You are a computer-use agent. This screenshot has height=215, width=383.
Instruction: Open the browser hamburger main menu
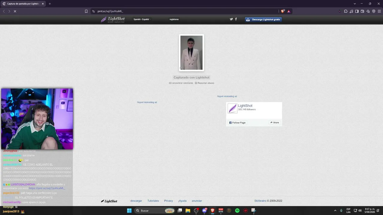[x=379, y=11]
